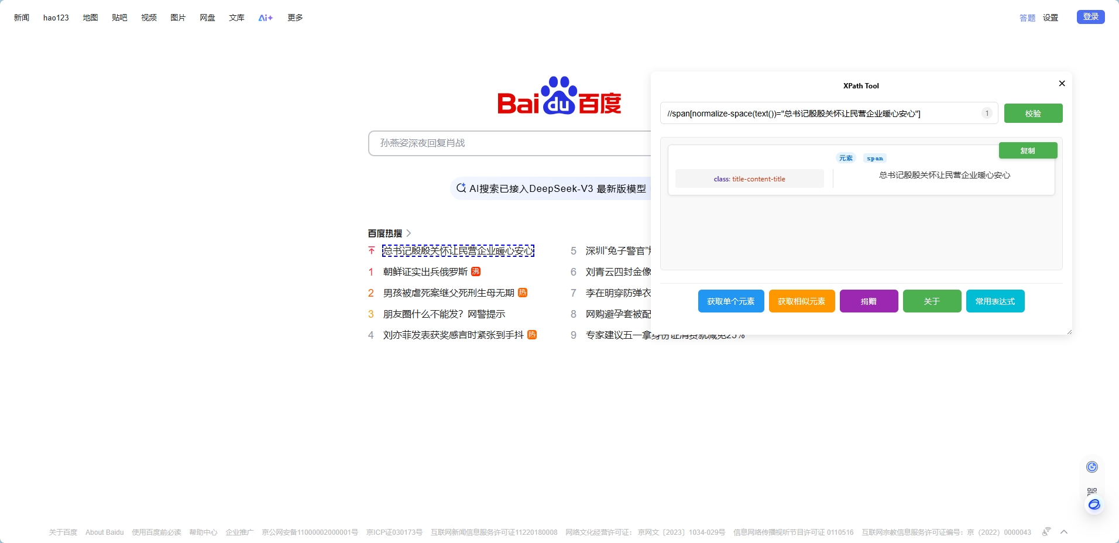Open hot search item 8 网购避孕套被配

(618, 314)
